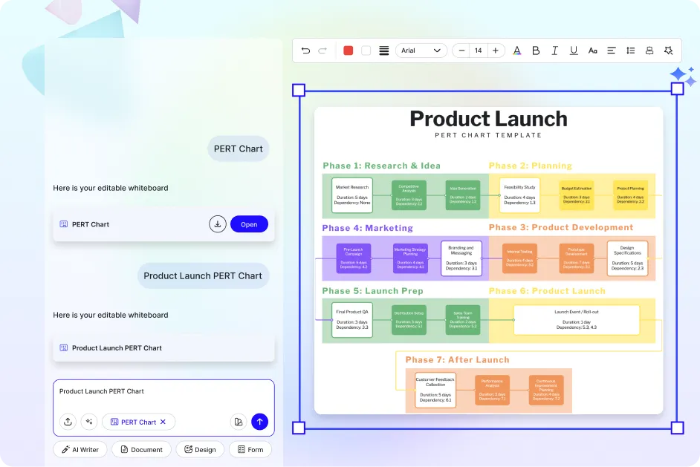Click the Phase 4: Marketing heading
The height and width of the screenshot is (467, 700).
[x=368, y=228]
